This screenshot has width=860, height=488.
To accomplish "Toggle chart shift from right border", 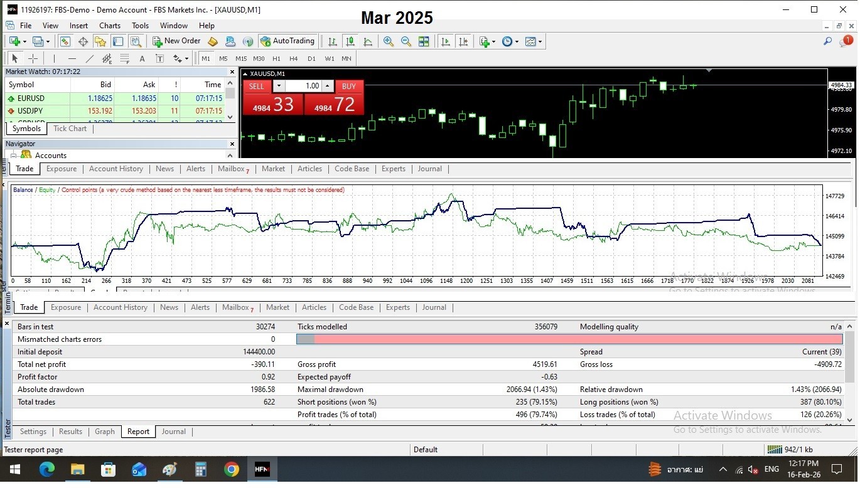I will coord(463,41).
